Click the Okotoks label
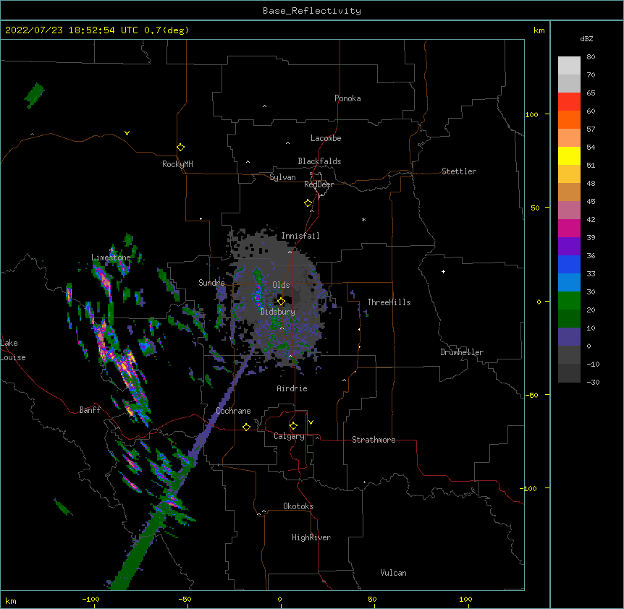Image resolution: width=624 pixels, height=609 pixels. click(x=298, y=506)
